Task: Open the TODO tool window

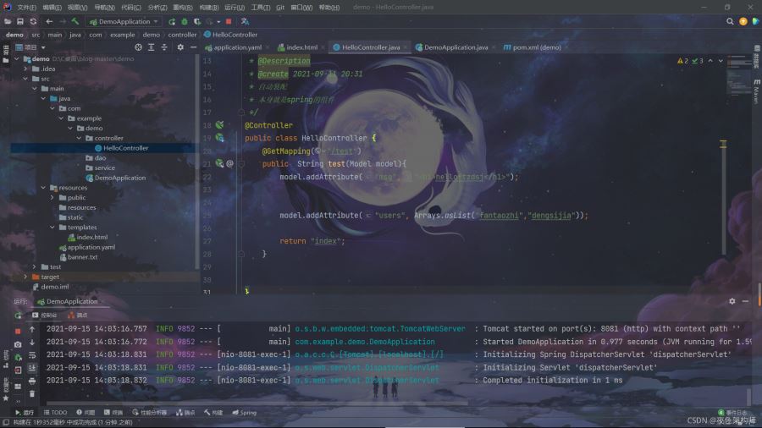Action: tap(55, 413)
